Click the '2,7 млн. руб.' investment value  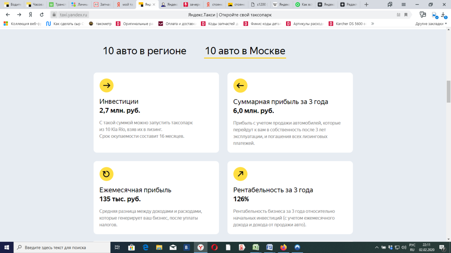point(120,111)
